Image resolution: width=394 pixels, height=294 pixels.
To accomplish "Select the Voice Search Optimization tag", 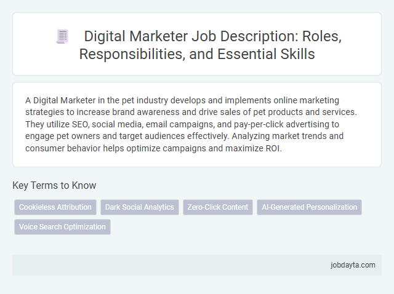I will 62,227.
